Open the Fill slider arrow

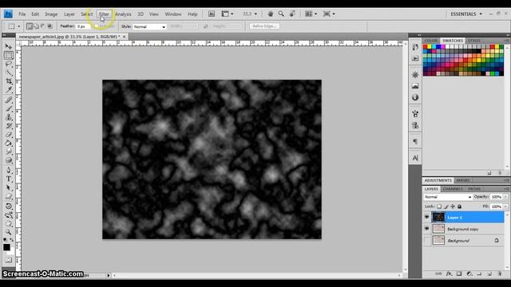505,206
